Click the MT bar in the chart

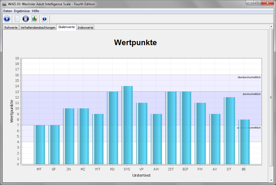[x=39, y=145]
